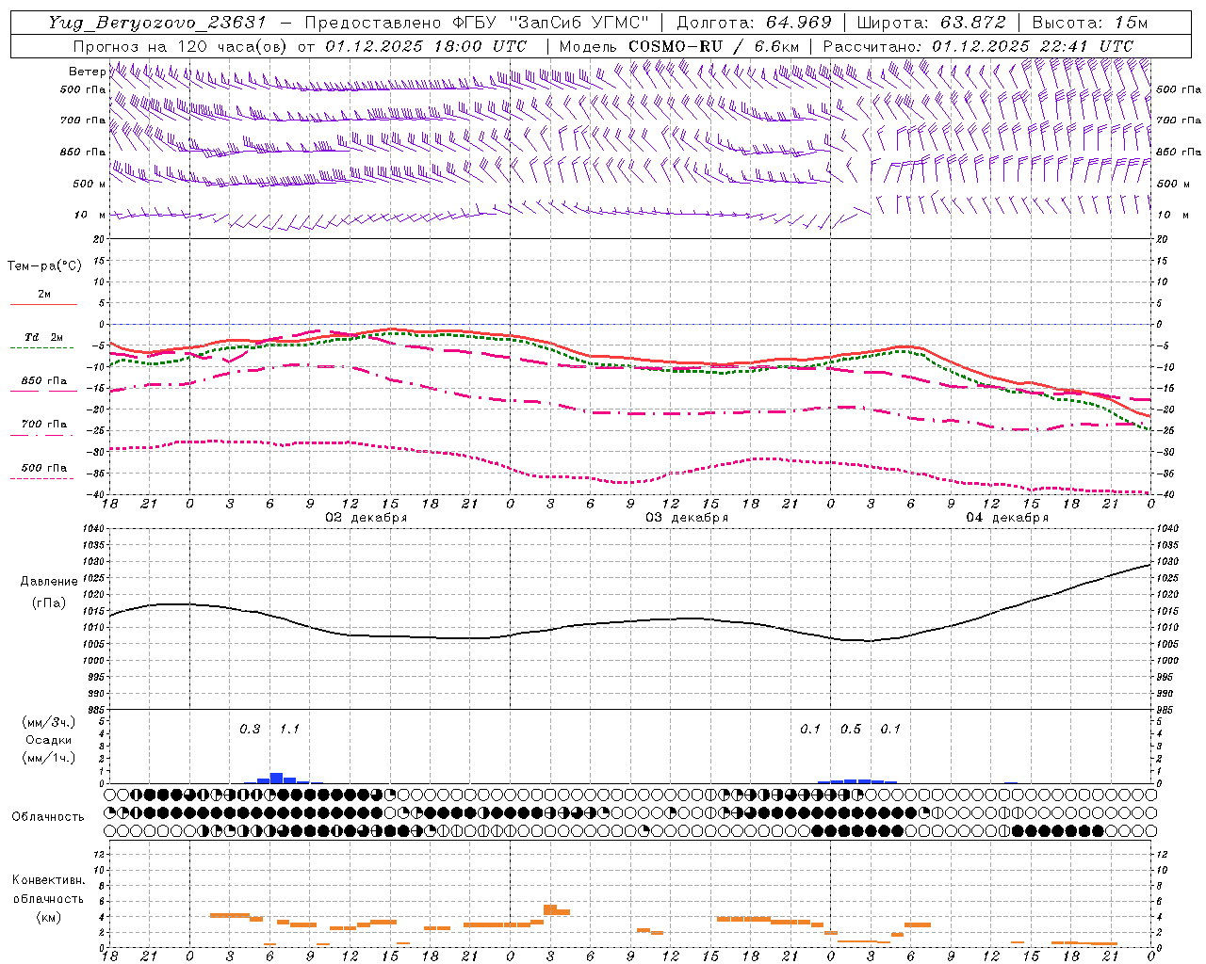Click the precipitation amount 0.3

250,729
